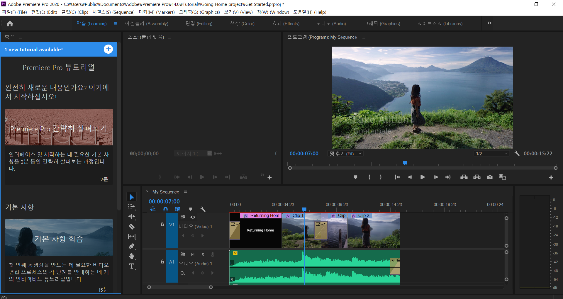Viewport: 563px width, 299px height.
Task: Toggle V1 track lock
Action: 162,224
